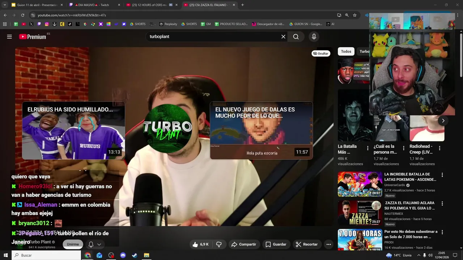This screenshot has height=260, width=463.
Task: Open EL NUEVO JUEGO DE DALAS end card
Action: [261, 130]
